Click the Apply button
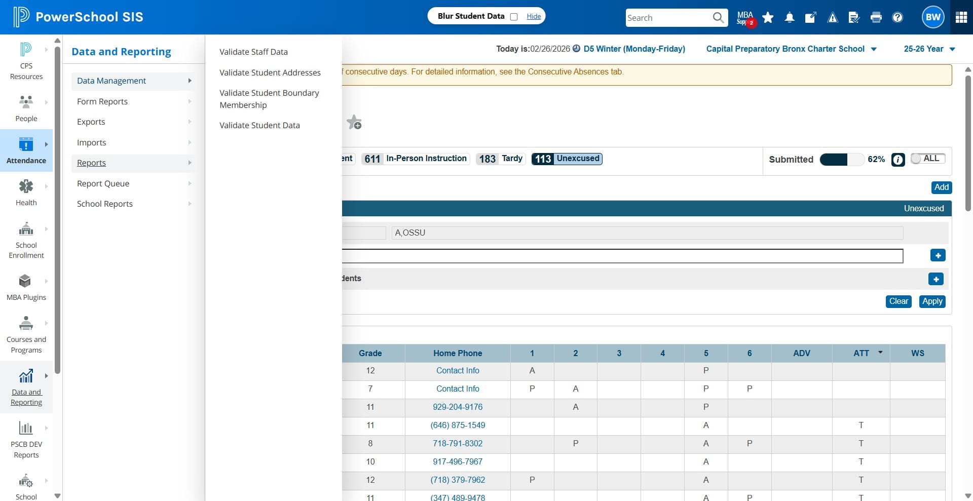 click(932, 301)
